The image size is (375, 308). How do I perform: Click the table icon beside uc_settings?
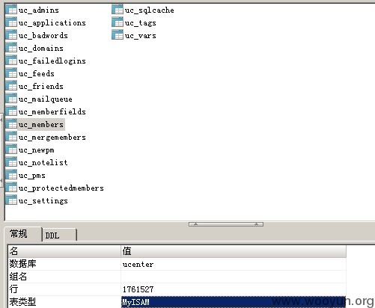pos(11,200)
